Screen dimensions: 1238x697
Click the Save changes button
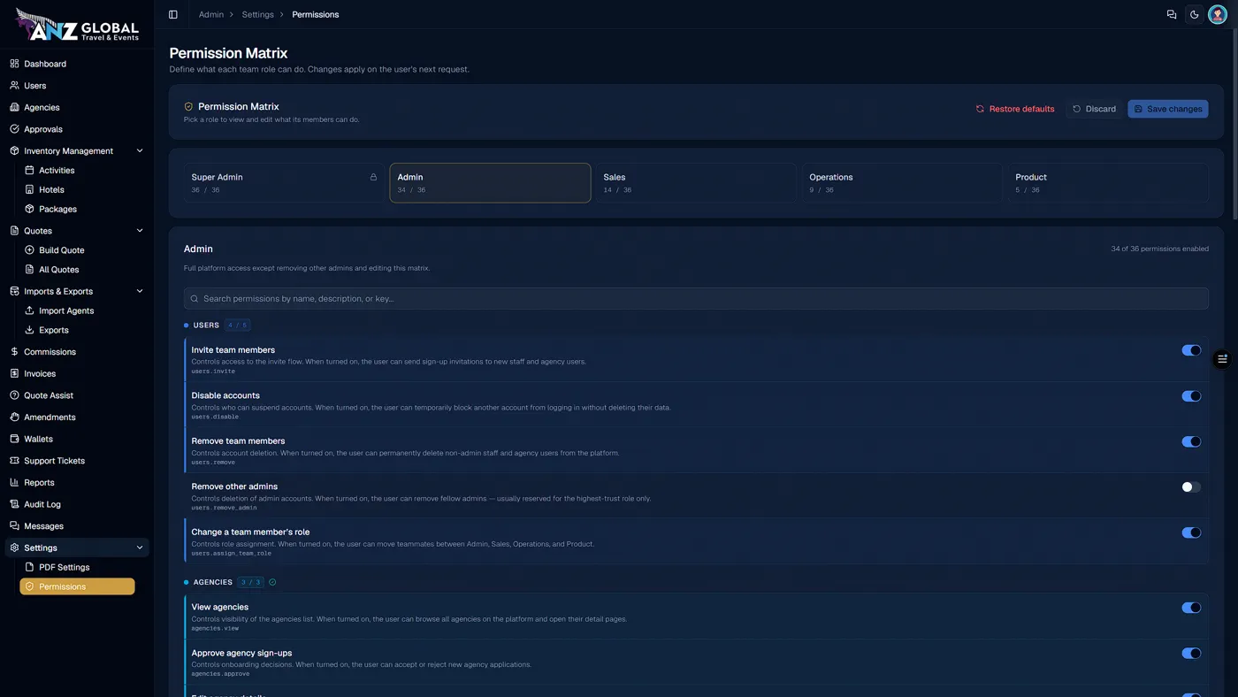pos(1168,109)
